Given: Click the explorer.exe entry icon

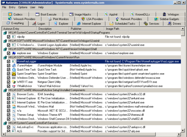Looking at the screenshot, I should tap(14, 53).
